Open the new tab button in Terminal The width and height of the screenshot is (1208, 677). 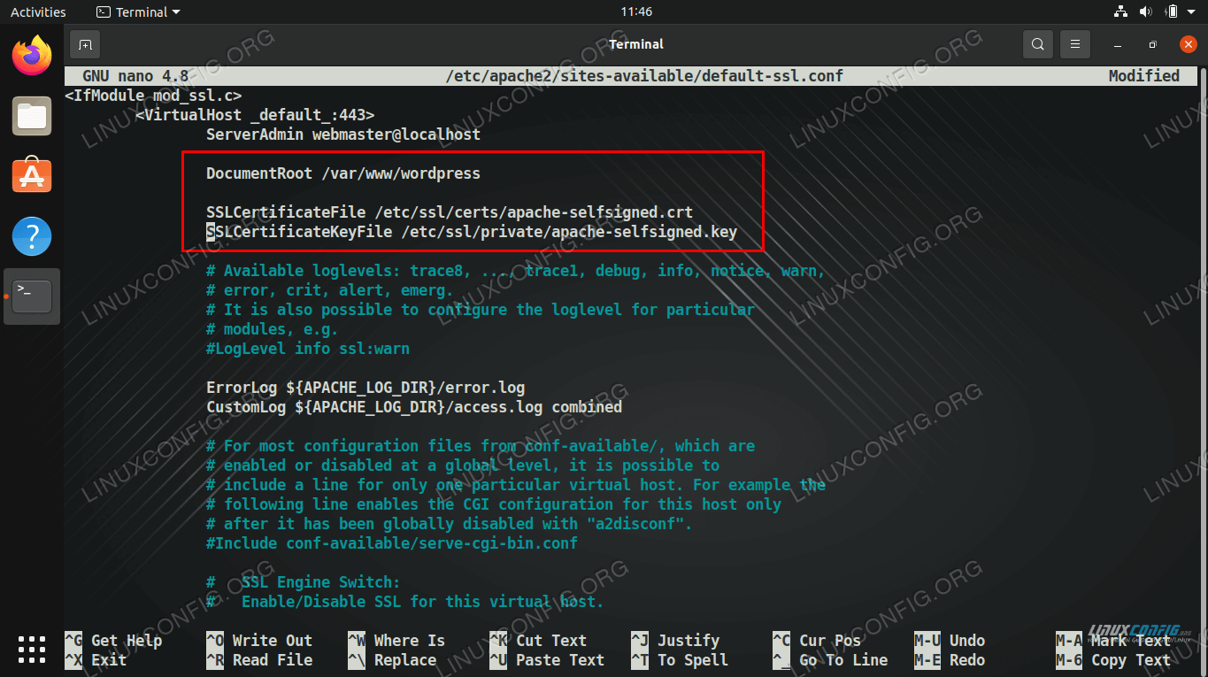85,44
